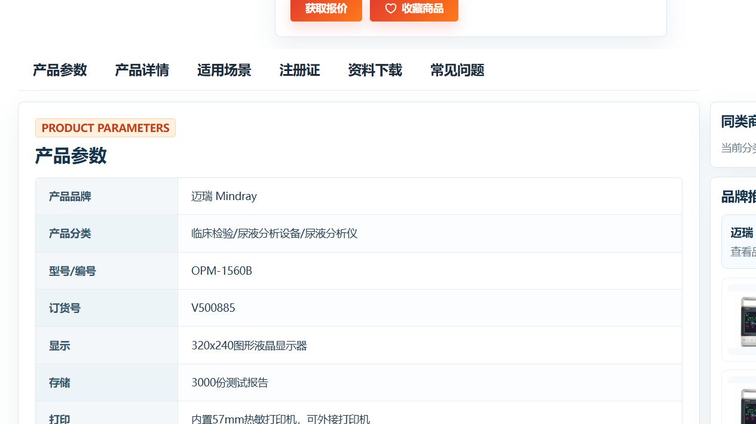Click the PRODUCT PARAMETERS badge
The image size is (756, 424).
click(x=105, y=128)
